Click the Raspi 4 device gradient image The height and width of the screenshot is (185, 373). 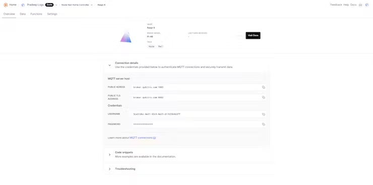(126, 37)
